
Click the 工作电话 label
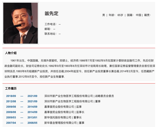click(51, 24)
